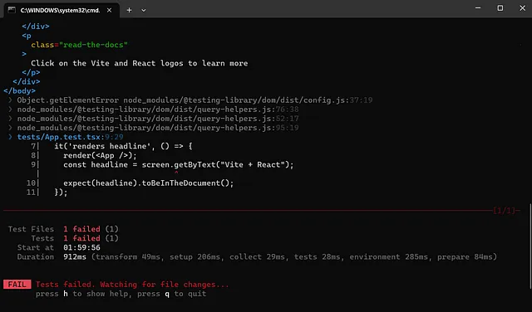Click the query-helpers.js:52:17 trace line
Viewport: 532px width, 312px height.
(x=158, y=119)
